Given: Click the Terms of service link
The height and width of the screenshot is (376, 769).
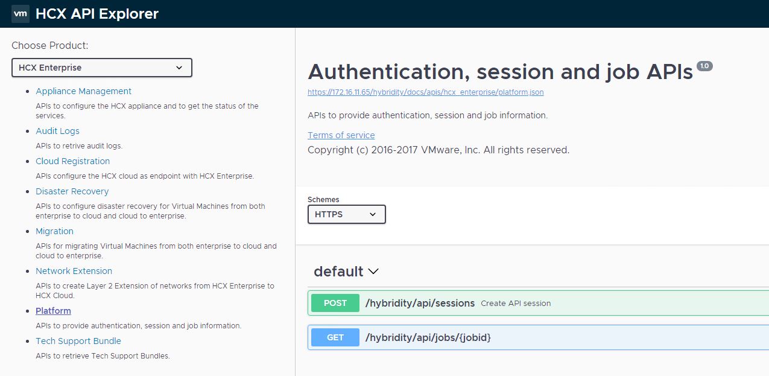Looking at the screenshot, I should [x=341, y=135].
